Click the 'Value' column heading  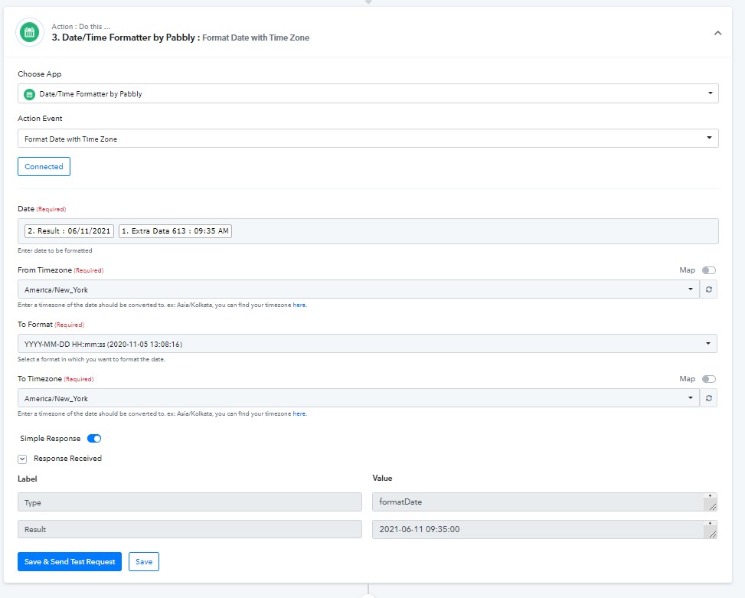(383, 479)
